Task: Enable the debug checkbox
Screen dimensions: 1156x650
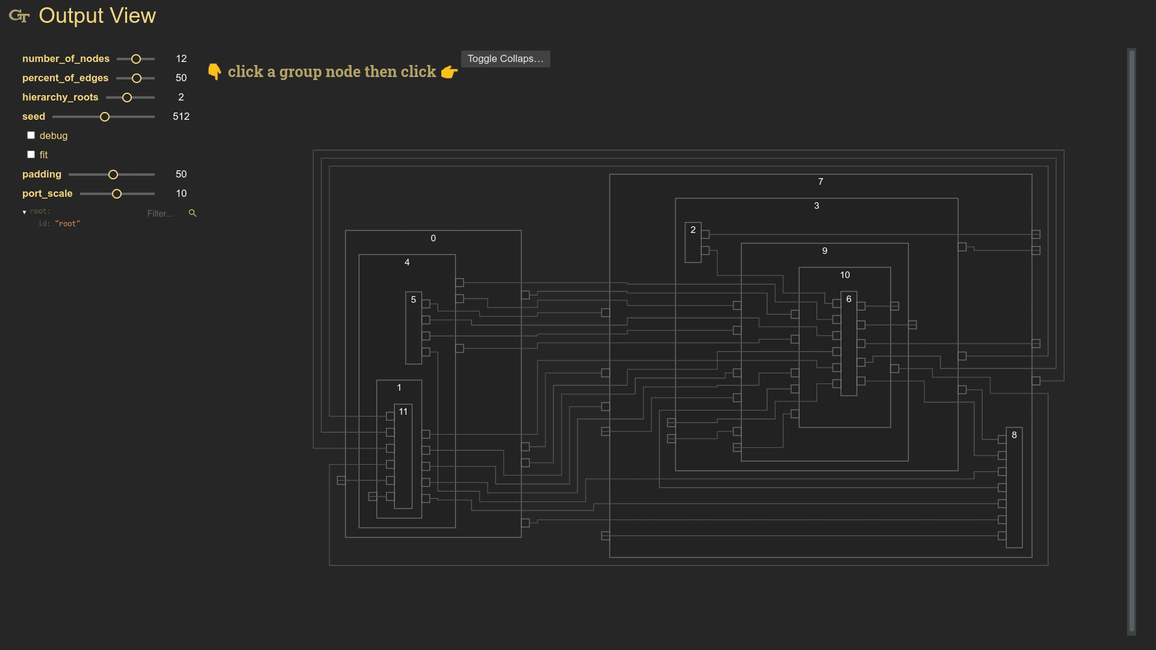Action: (31, 135)
